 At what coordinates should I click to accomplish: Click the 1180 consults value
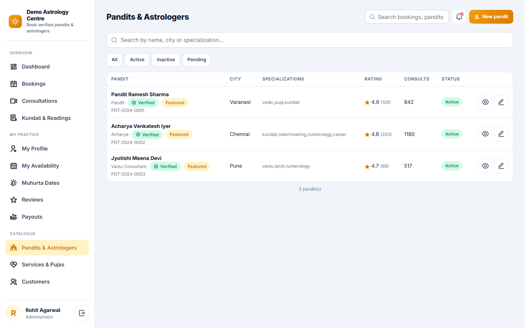pyautogui.click(x=409, y=134)
